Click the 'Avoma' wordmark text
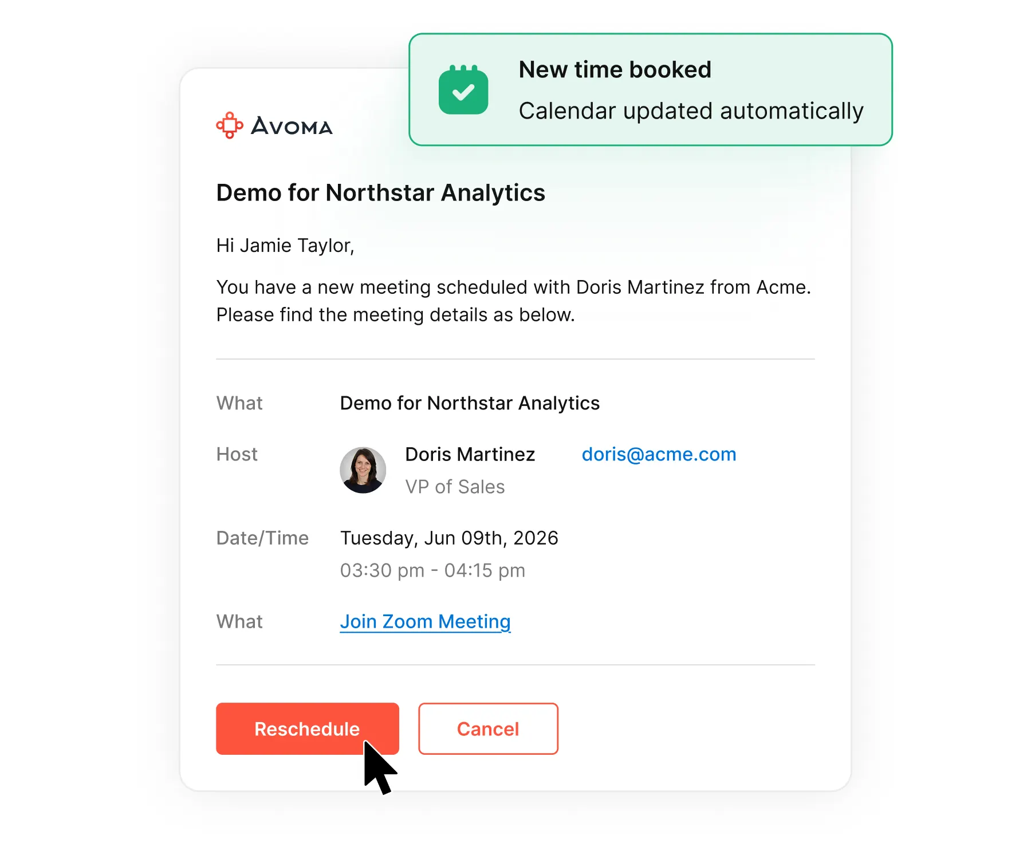This screenshot has width=1031, height=859. 292,126
